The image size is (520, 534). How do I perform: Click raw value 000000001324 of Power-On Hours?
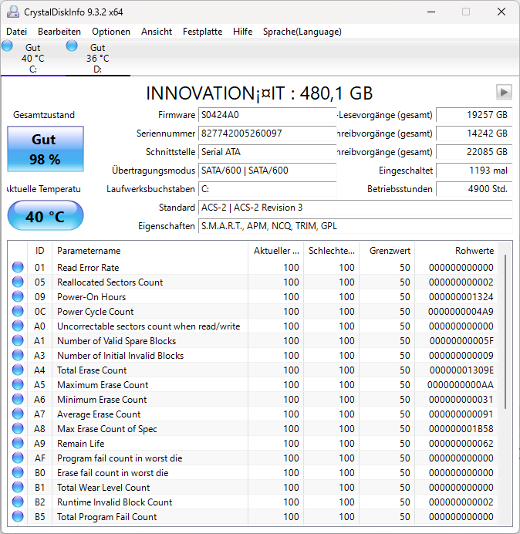[x=461, y=297]
